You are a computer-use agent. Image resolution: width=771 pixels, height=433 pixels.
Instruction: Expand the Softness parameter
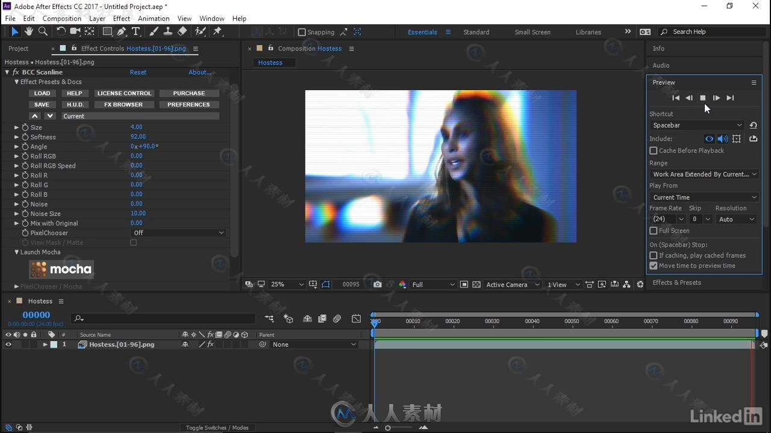17,137
